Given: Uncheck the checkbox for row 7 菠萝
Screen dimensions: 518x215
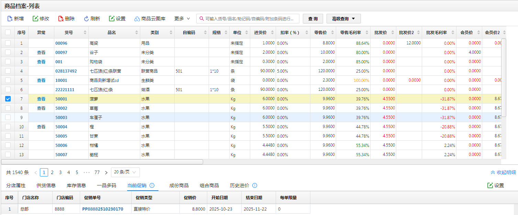Looking at the screenshot, I should (x=8, y=99).
